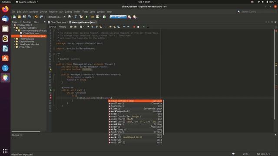The width and height of the screenshot is (278, 156).
Task: Run the project with green play icon
Action: click(86, 17)
